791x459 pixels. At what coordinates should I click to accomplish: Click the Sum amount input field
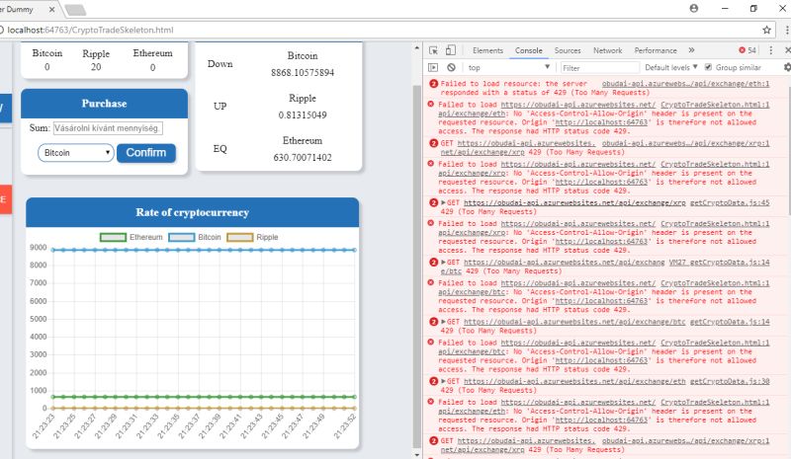[x=108, y=128]
